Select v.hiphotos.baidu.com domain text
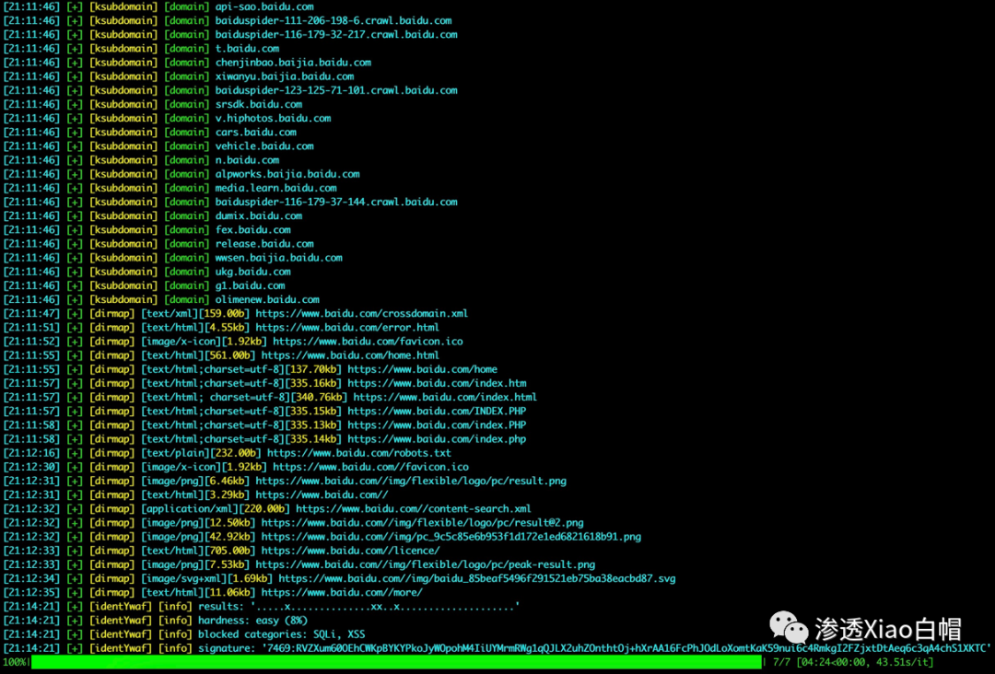 tap(273, 118)
